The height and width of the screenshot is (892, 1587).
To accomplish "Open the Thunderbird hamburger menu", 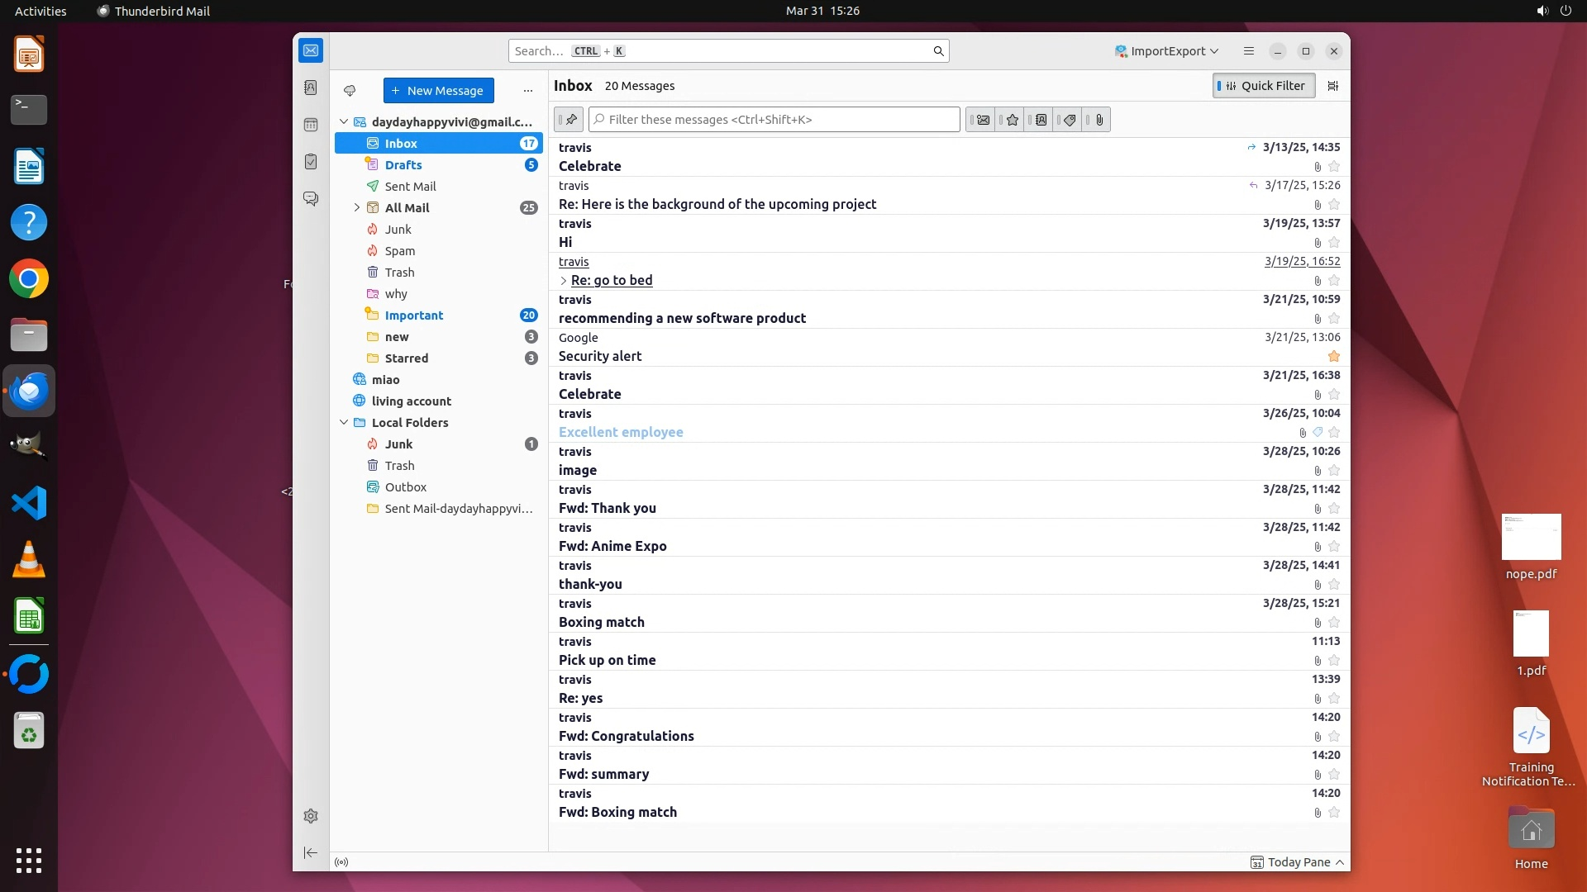I will [x=1248, y=51].
